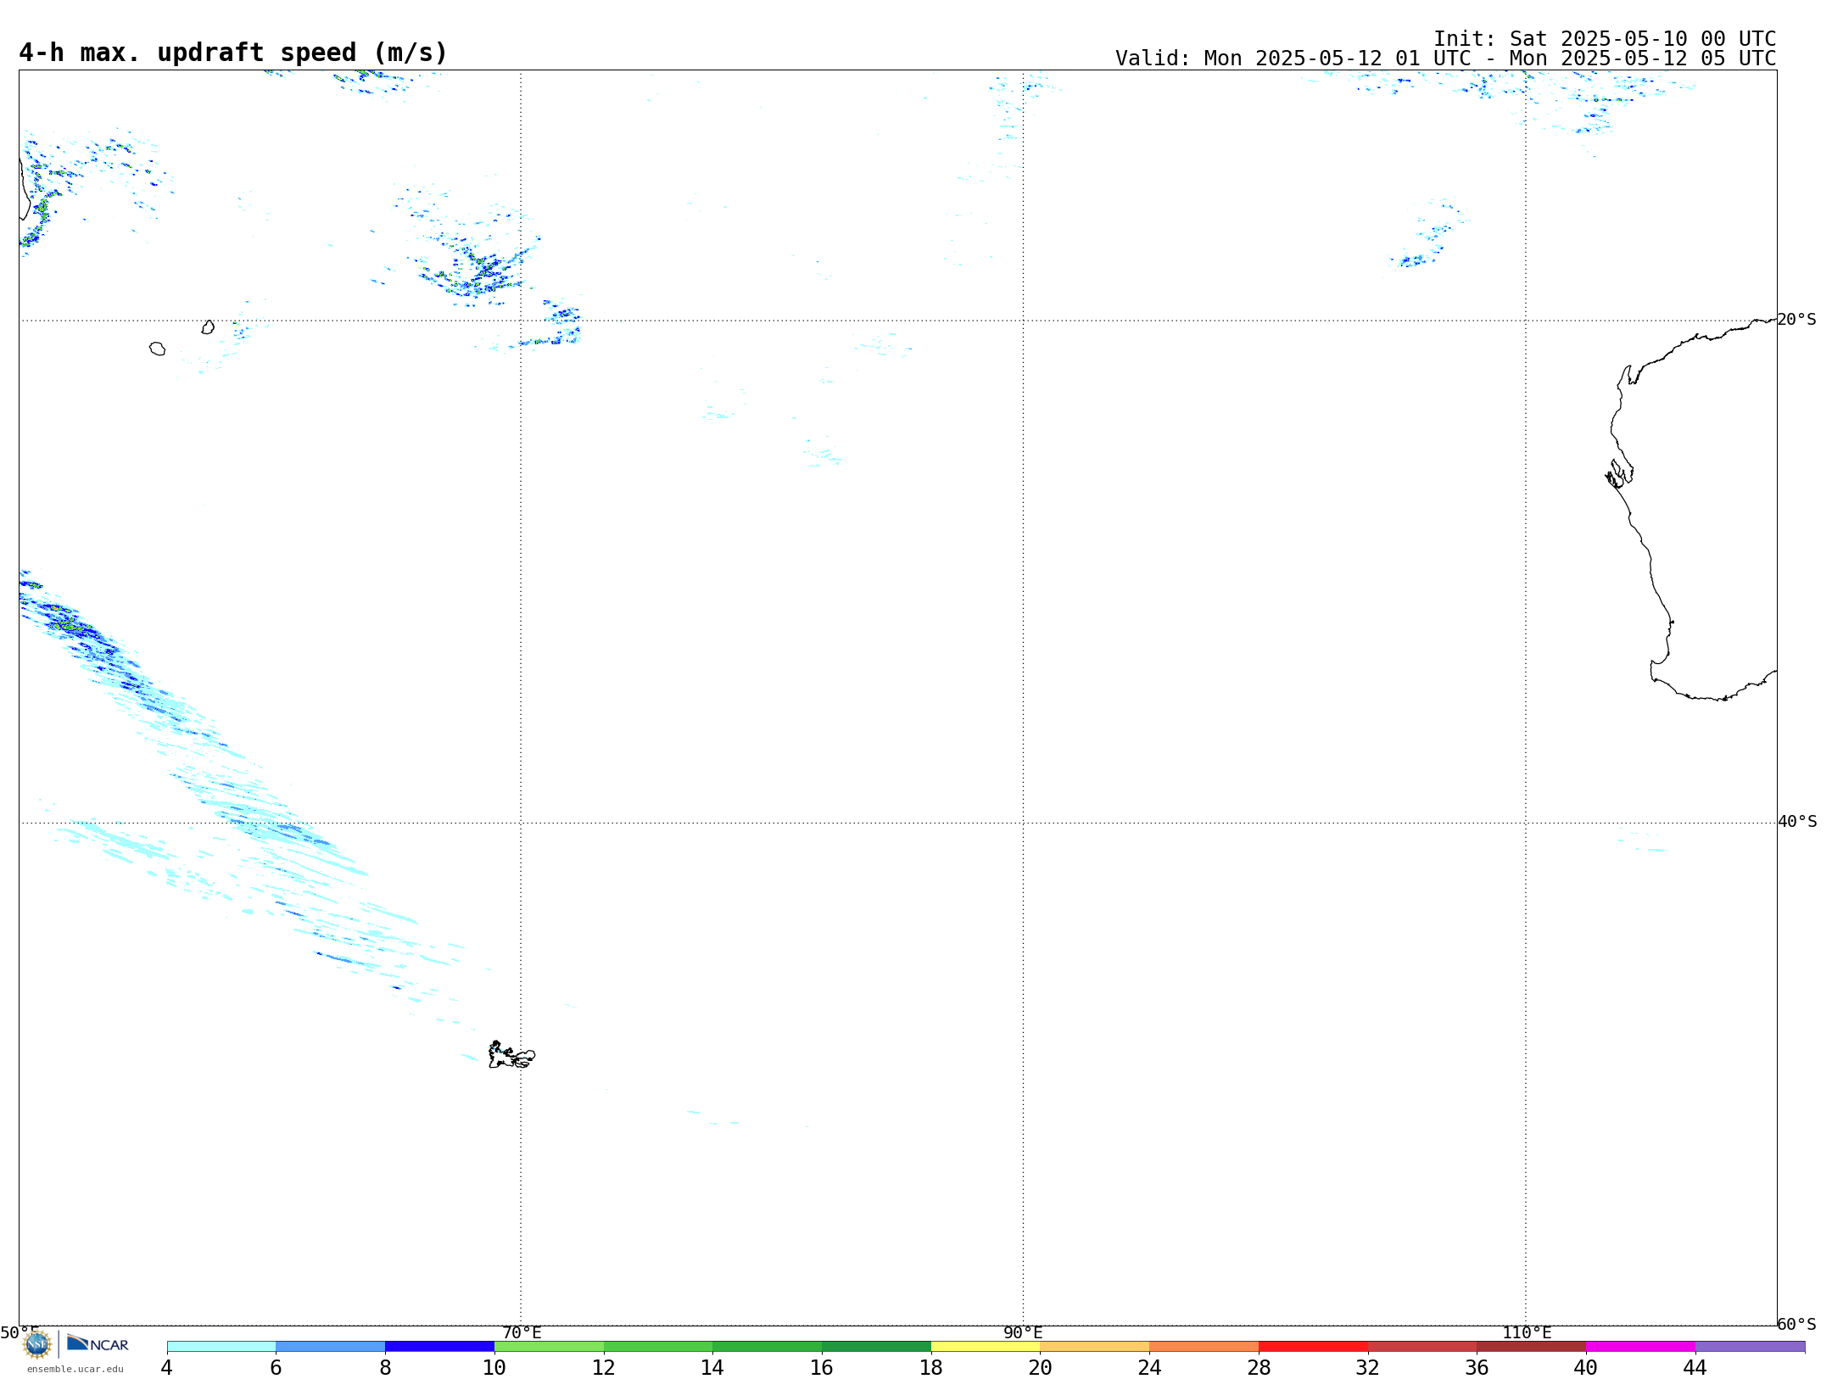The height and width of the screenshot is (1379, 1832).
Task: Click the purple above-44 colorbar swatch
Action: (1750, 1347)
